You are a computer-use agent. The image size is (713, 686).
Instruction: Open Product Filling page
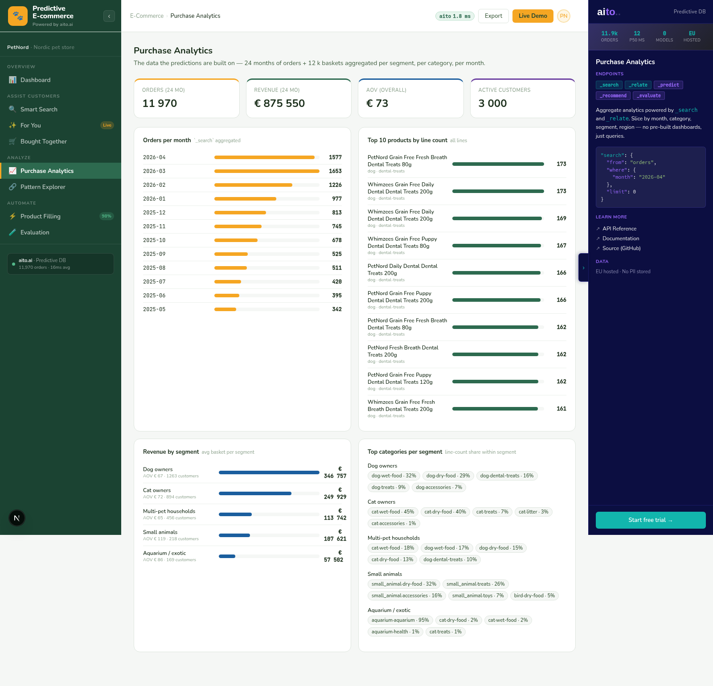tap(61, 216)
